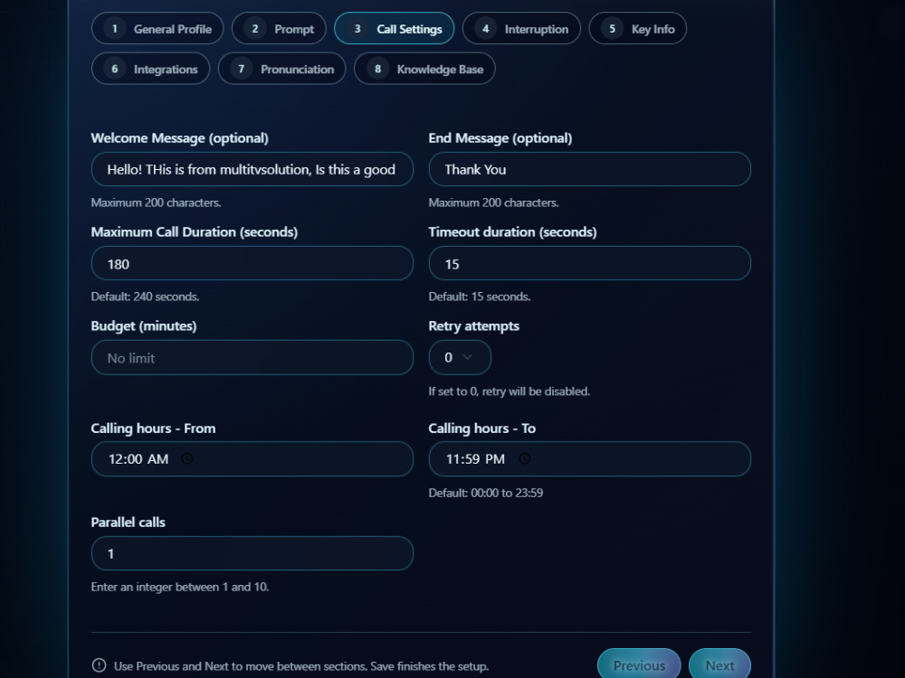
Task: Go to the Interruption step tab
Action: coord(521,28)
